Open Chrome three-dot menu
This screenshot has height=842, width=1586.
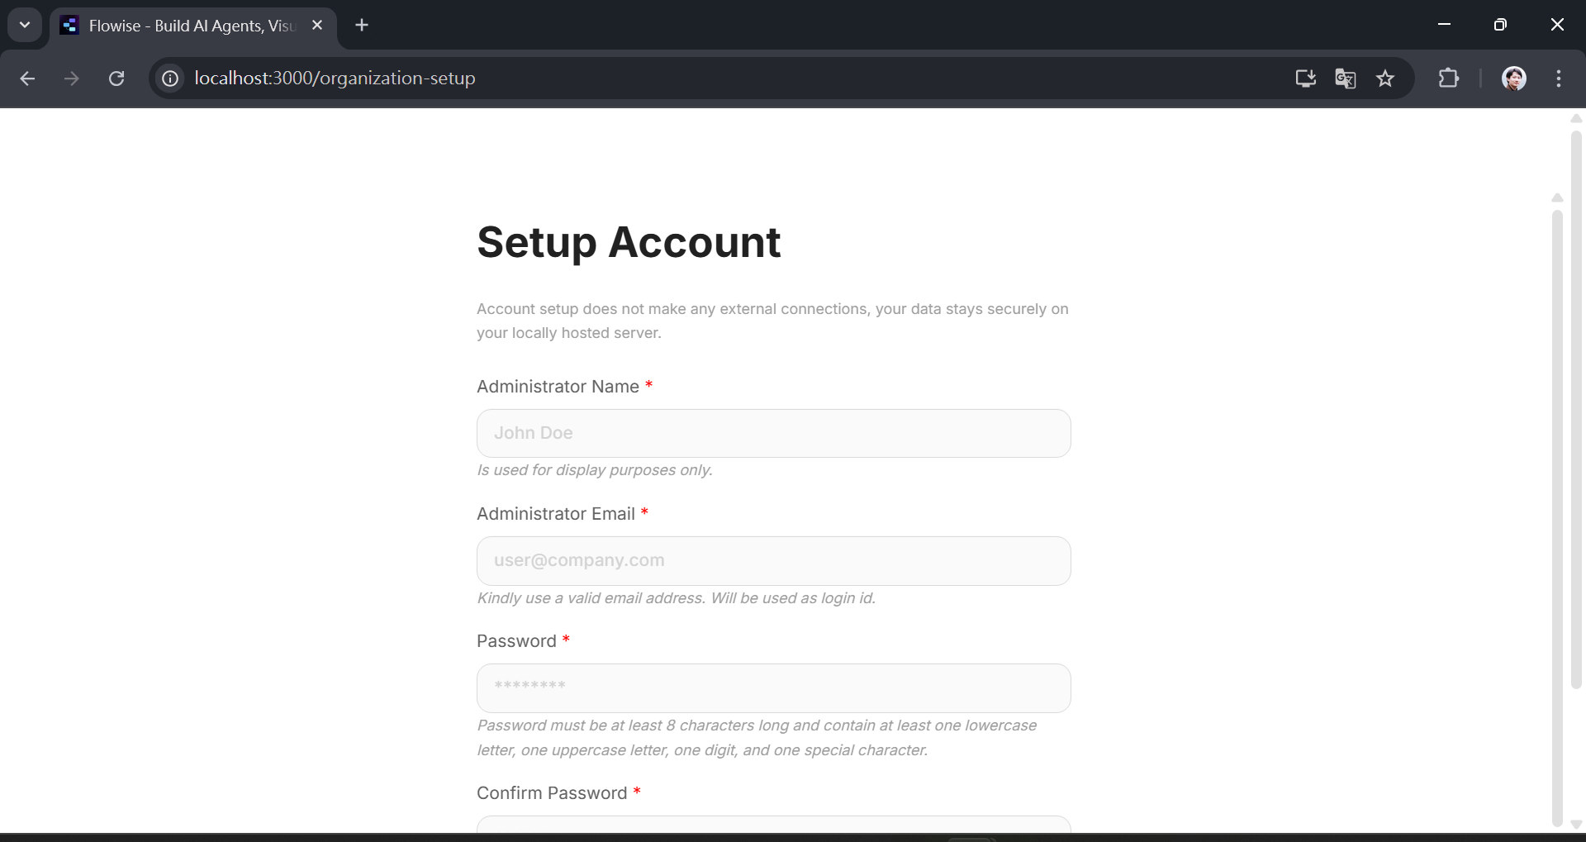[1559, 78]
